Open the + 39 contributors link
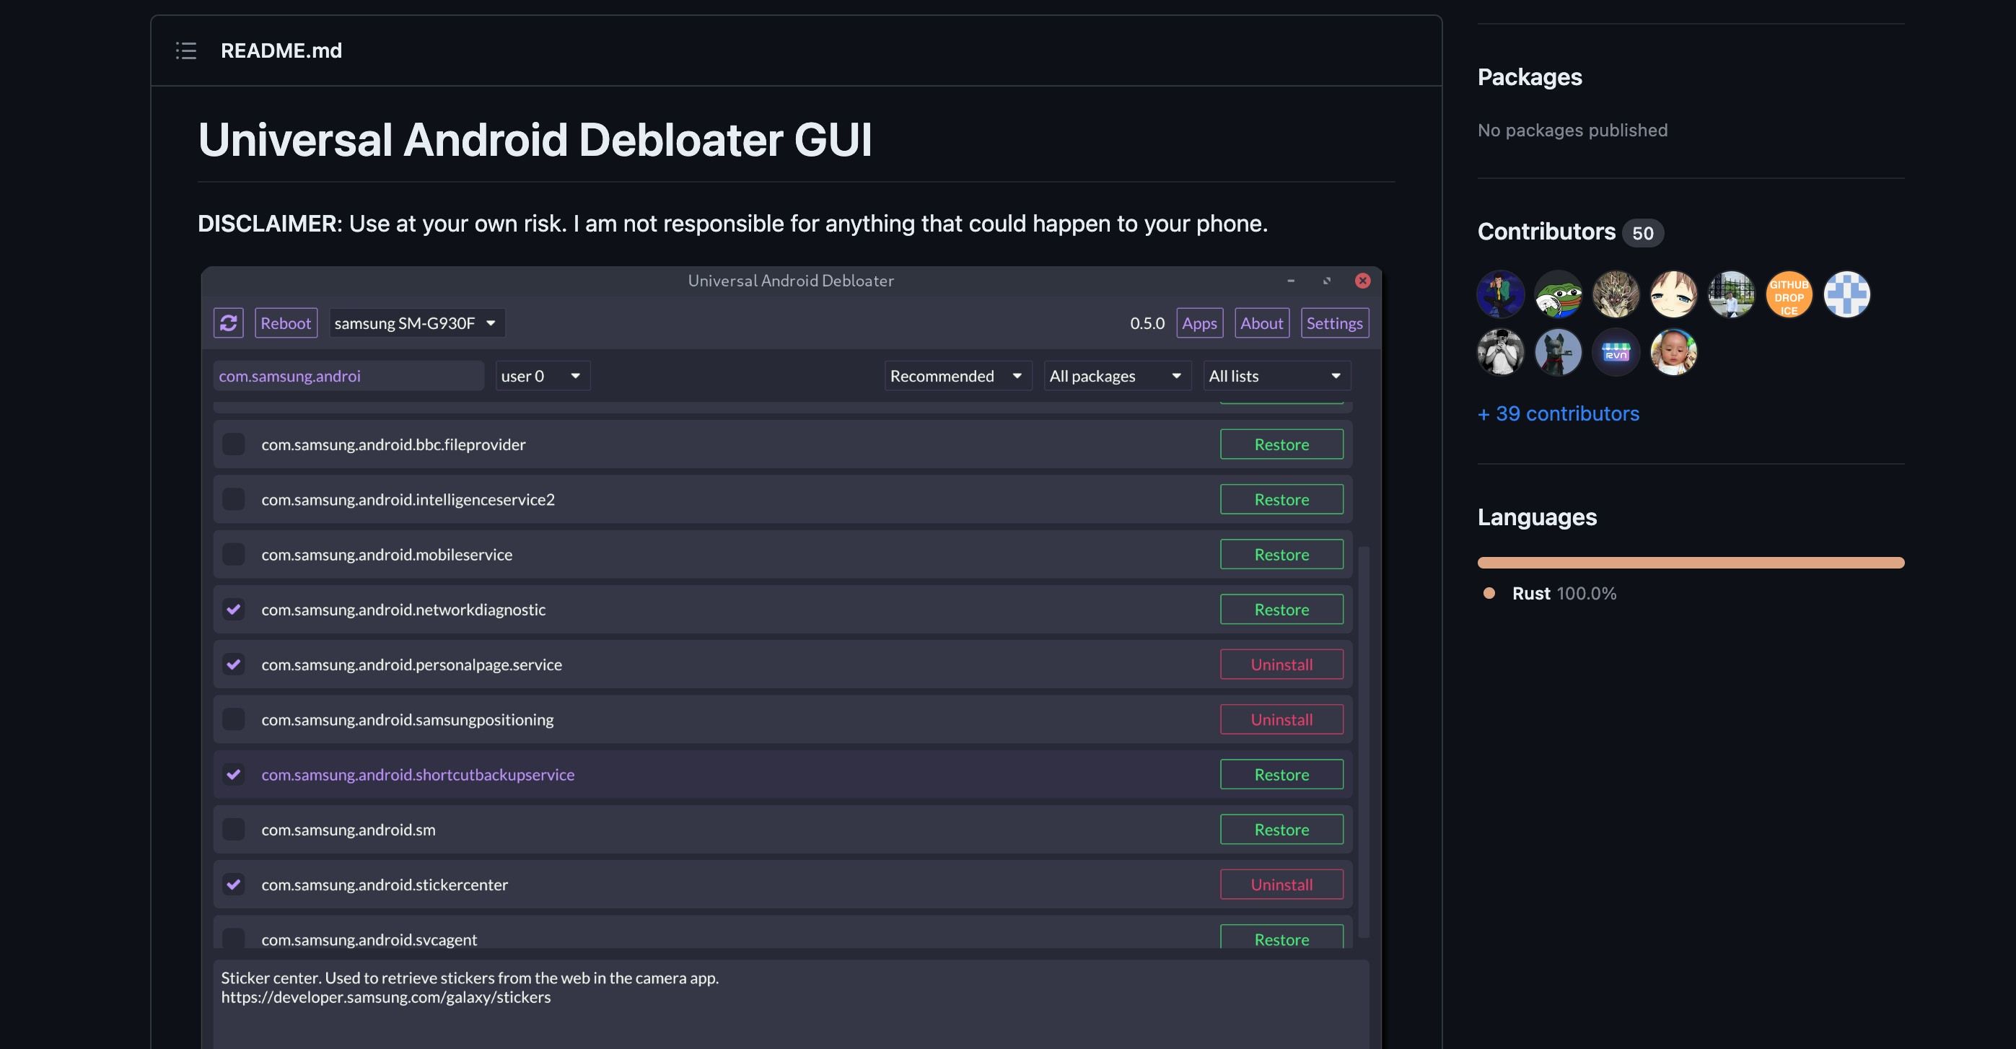2016x1049 pixels. click(x=1558, y=413)
